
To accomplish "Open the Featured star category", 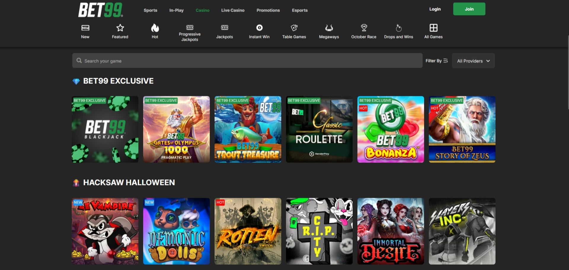I will click(x=120, y=28).
